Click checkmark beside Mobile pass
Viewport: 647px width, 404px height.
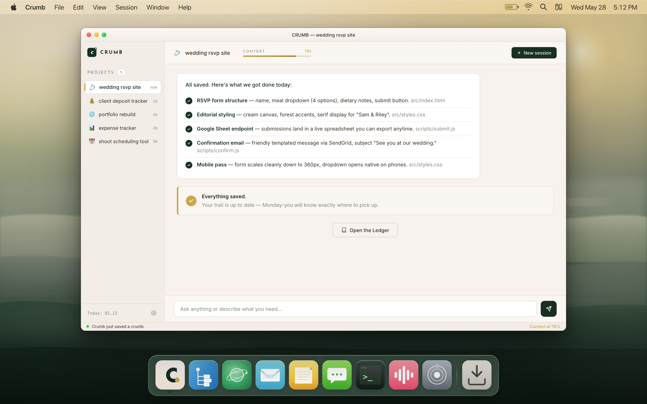pos(189,165)
